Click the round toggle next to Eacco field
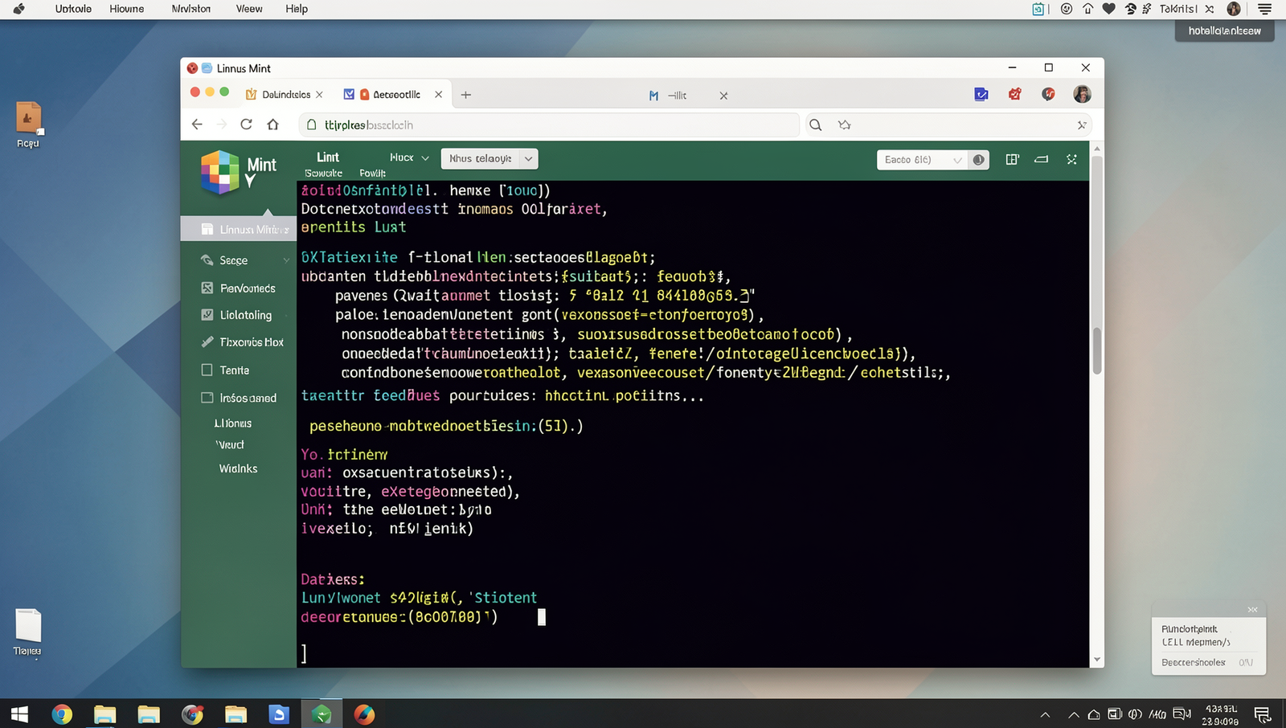Viewport: 1286px width, 728px height. click(x=978, y=159)
